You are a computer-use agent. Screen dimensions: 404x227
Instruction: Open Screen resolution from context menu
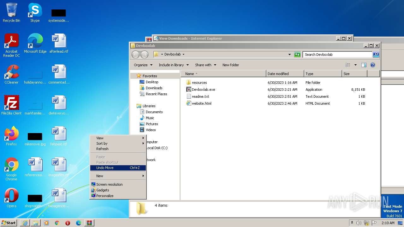pyautogui.click(x=118, y=184)
